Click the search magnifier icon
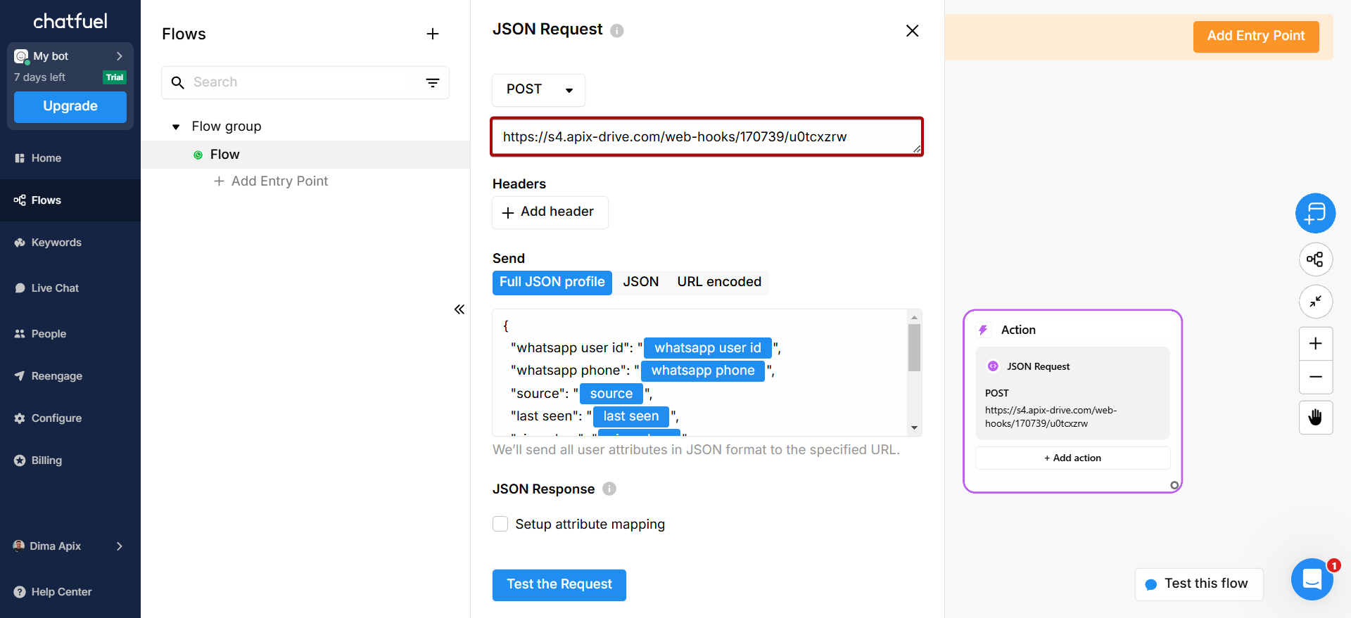Viewport: 1351px width, 618px height. [178, 83]
